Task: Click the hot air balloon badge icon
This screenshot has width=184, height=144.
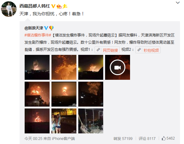Action: (x=51, y=28)
